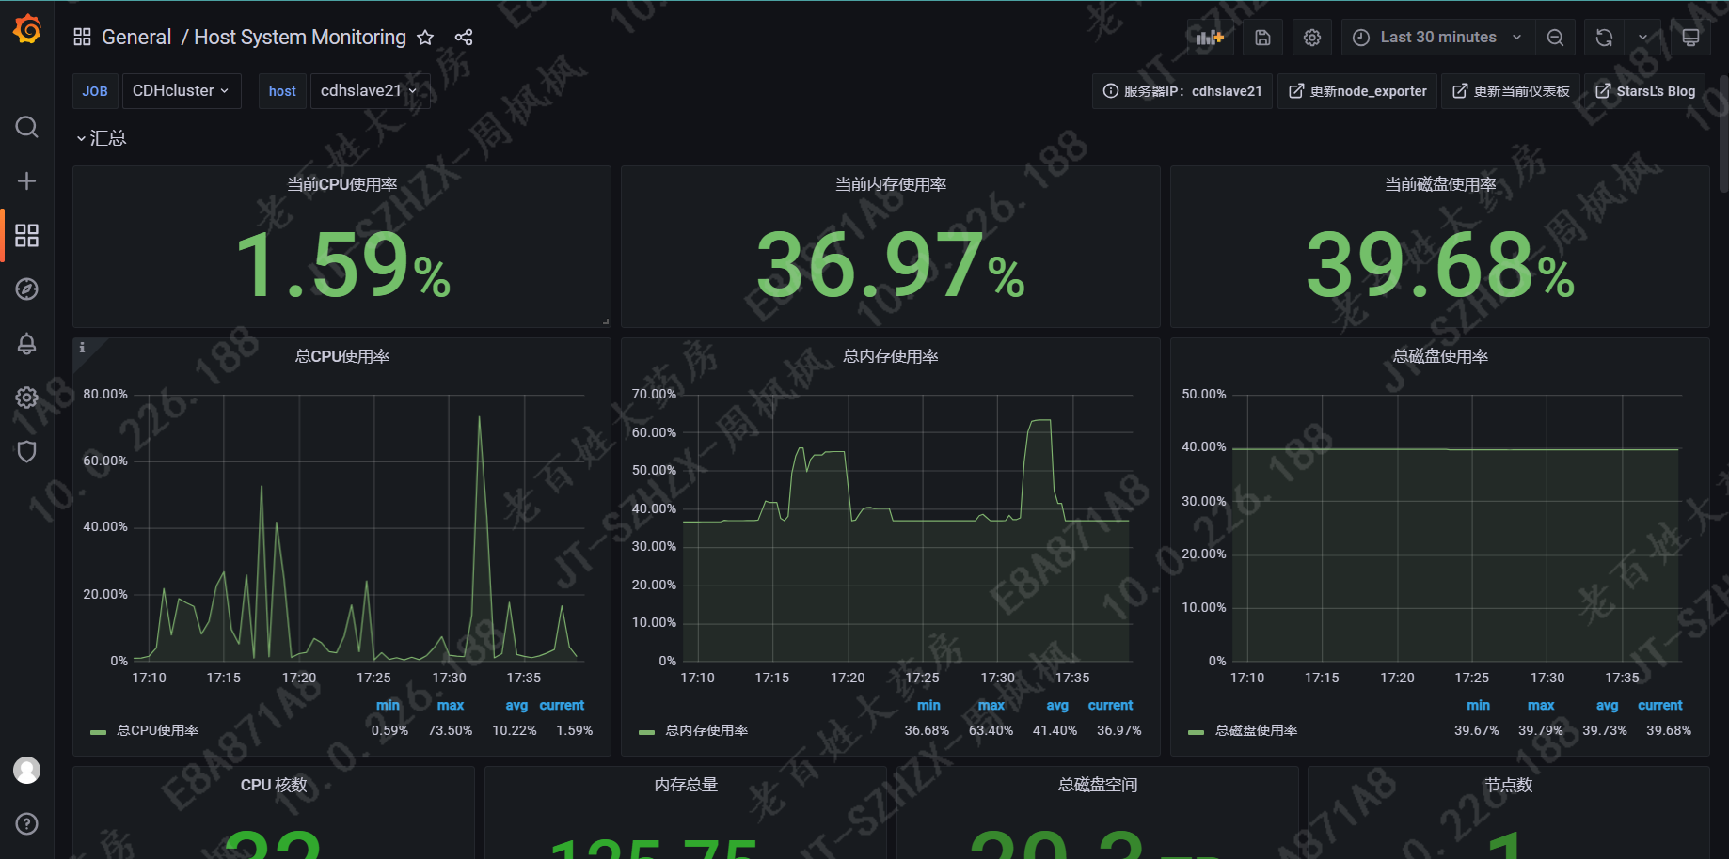This screenshot has width=1729, height=859.
Task: Click the Create plus icon in sidebar
Action: (27, 180)
